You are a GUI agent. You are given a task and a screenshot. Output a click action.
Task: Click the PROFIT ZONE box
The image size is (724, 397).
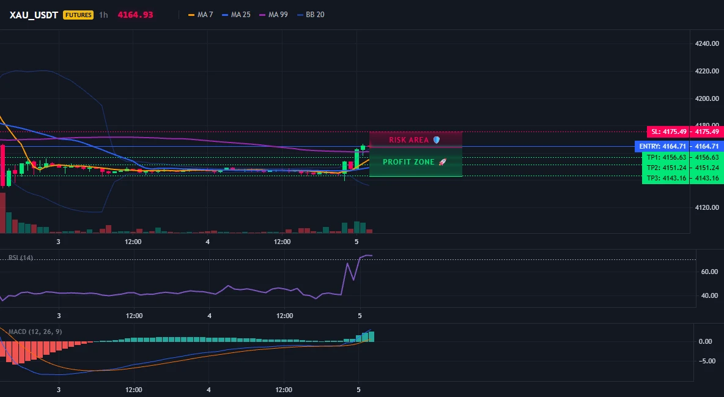click(416, 161)
